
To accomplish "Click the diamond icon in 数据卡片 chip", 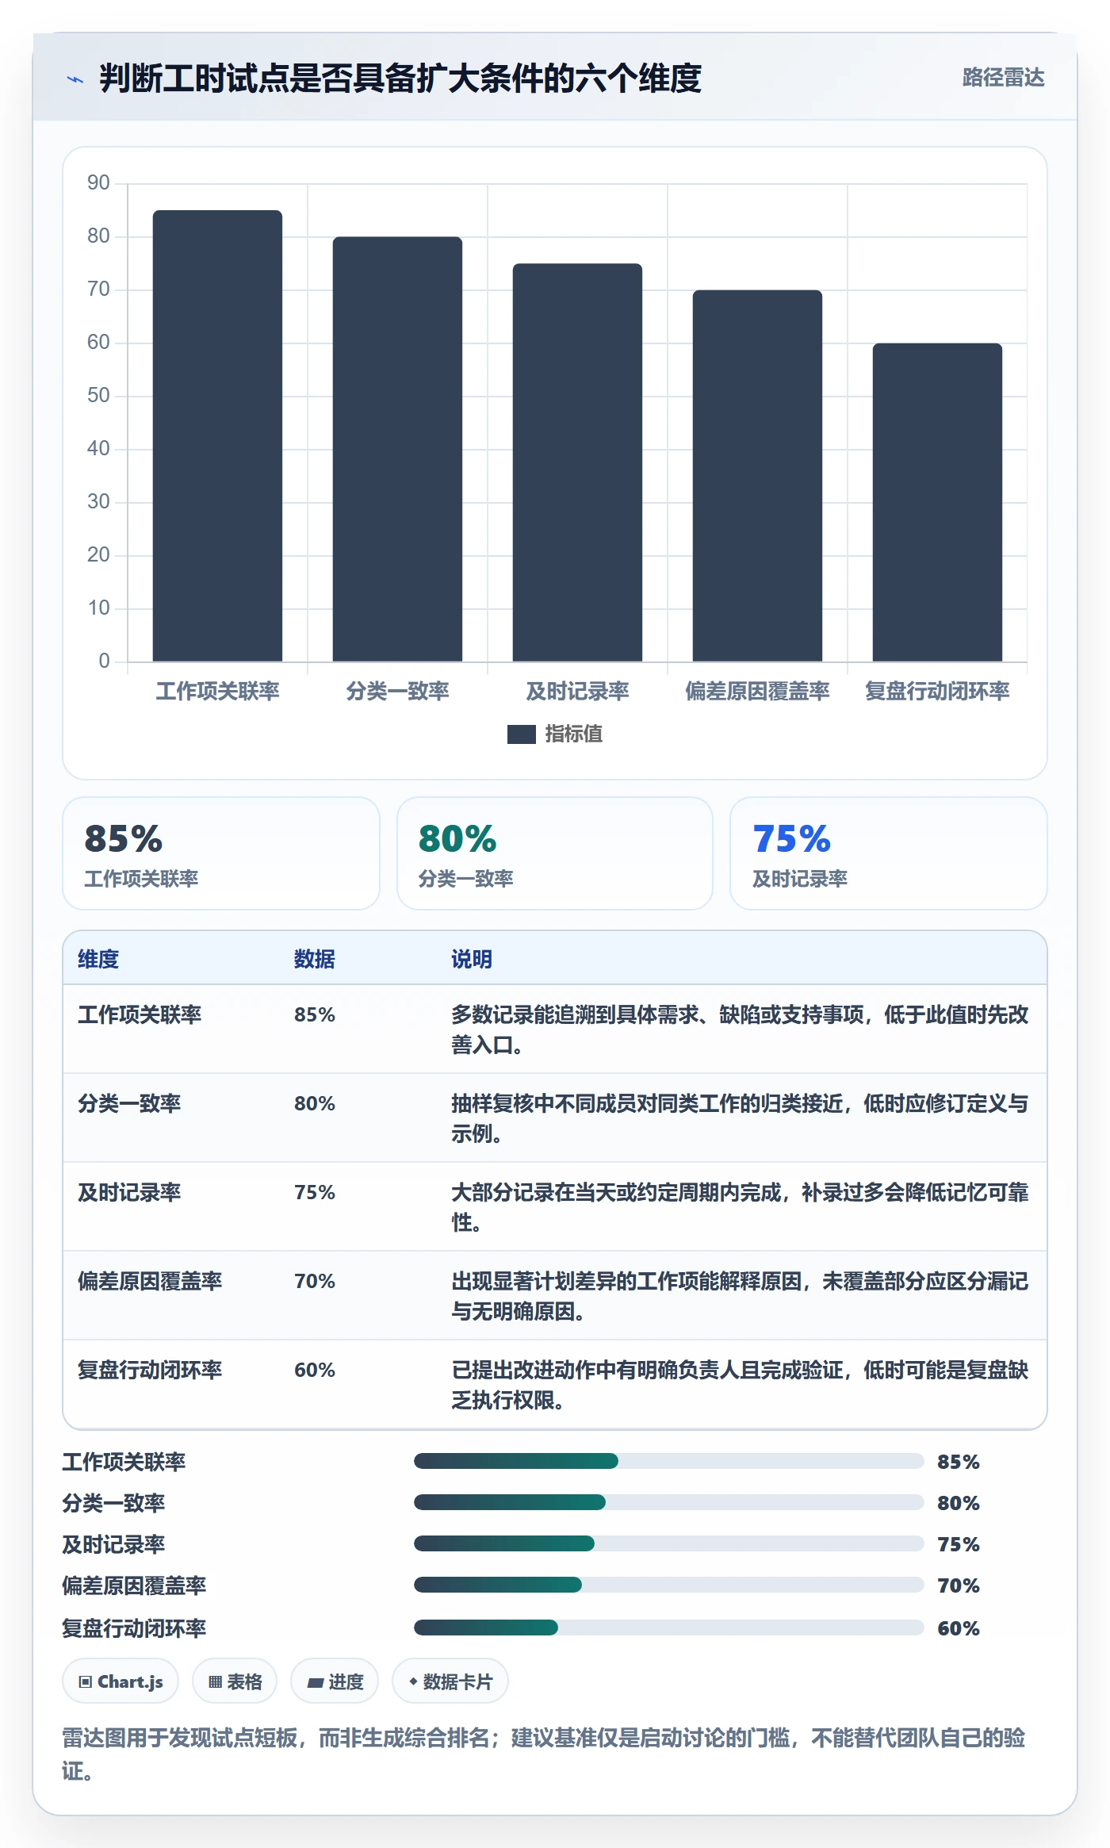I will (413, 1681).
